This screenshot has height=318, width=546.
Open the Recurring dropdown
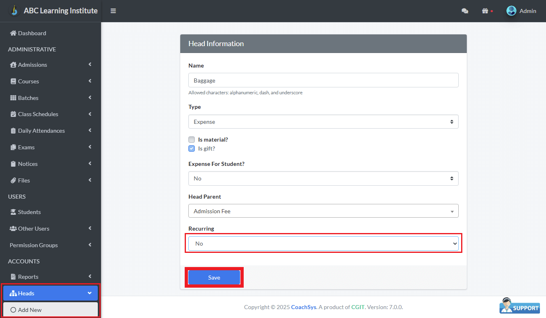coord(323,244)
